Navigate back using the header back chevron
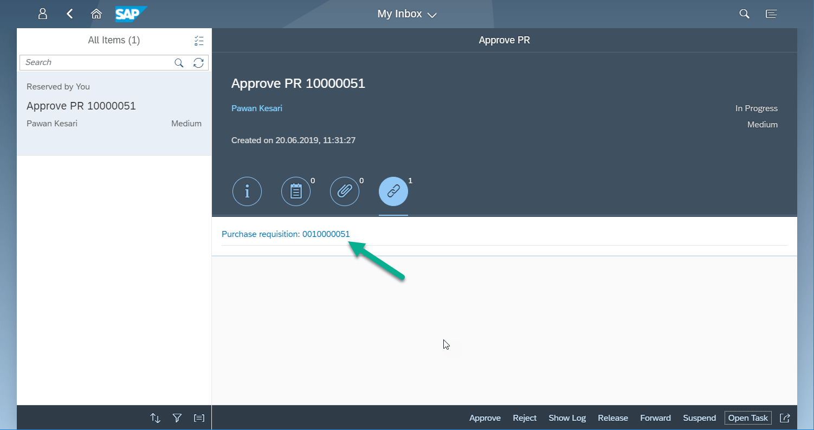814x430 pixels. point(69,14)
